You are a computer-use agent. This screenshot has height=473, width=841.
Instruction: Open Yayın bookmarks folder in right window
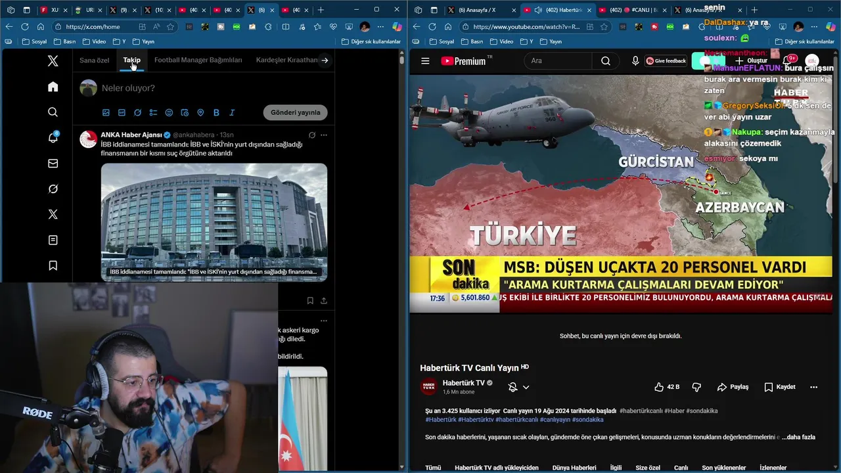pos(551,41)
